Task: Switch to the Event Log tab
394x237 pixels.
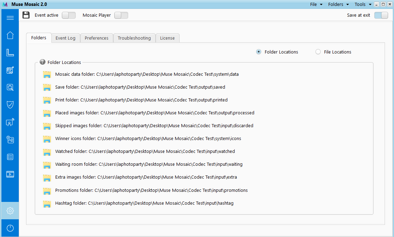Action: (x=66, y=38)
